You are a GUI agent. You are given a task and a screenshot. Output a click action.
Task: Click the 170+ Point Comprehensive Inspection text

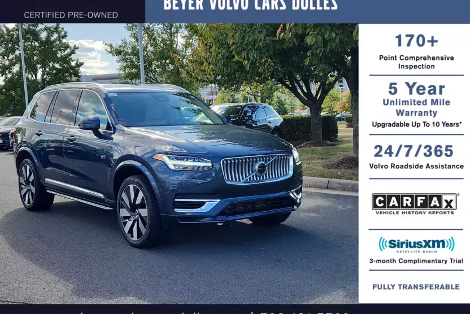click(416, 51)
